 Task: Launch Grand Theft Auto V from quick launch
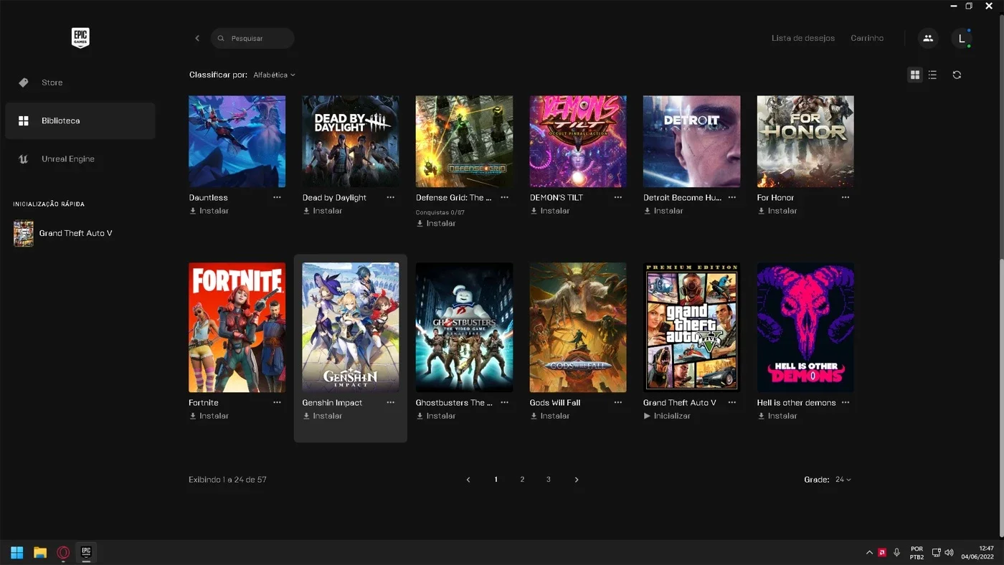tap(64, 233)
